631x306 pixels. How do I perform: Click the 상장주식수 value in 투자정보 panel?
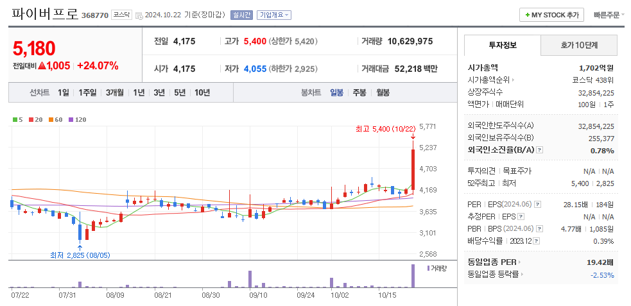coord(596,92)
